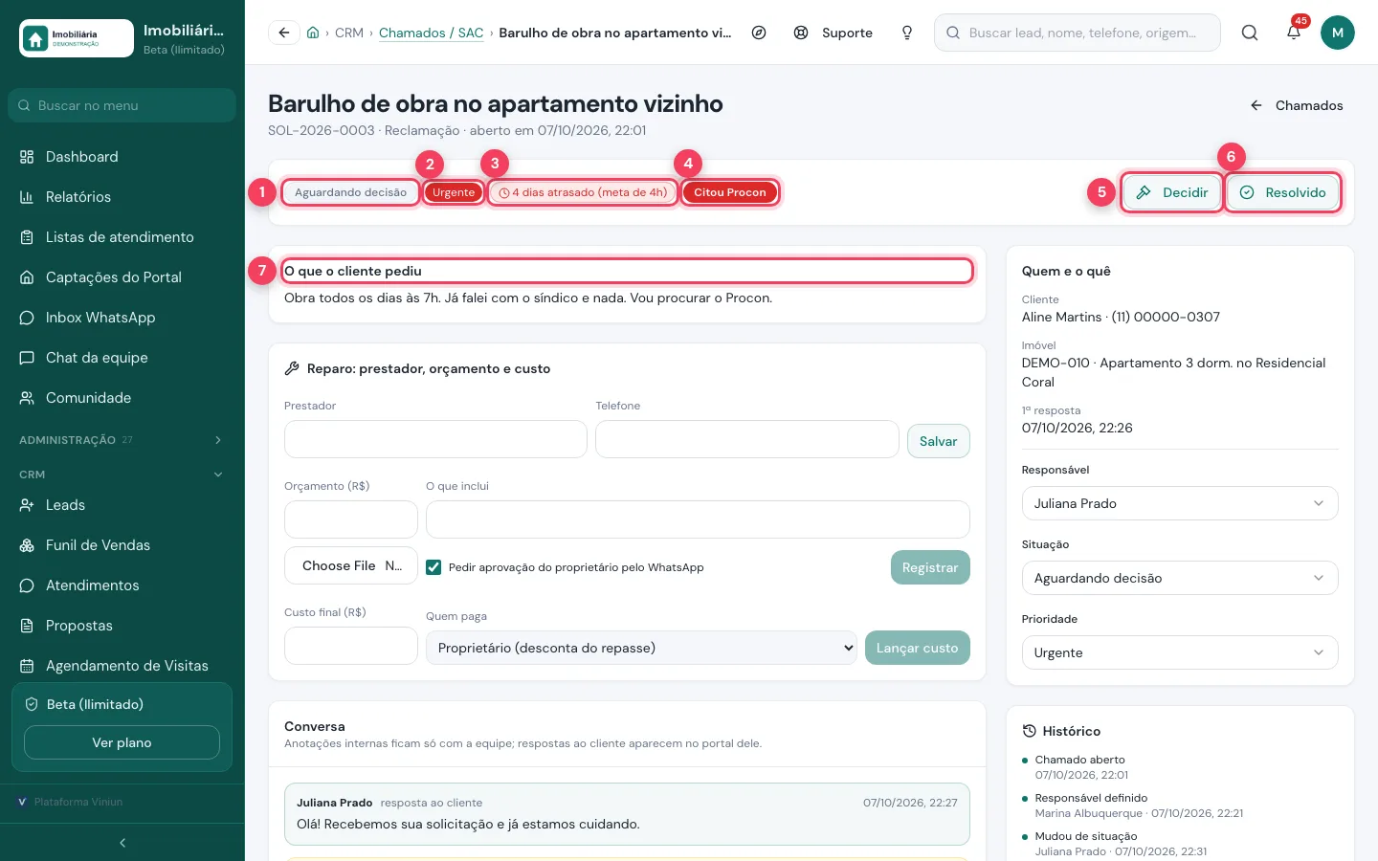Click the Inbox WhatsApp bubble icon
Screen dimensions: 1378x861
27,318
